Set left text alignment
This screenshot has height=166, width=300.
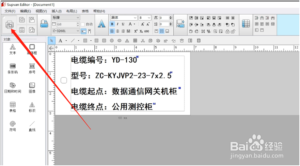(x=112, y=31)
